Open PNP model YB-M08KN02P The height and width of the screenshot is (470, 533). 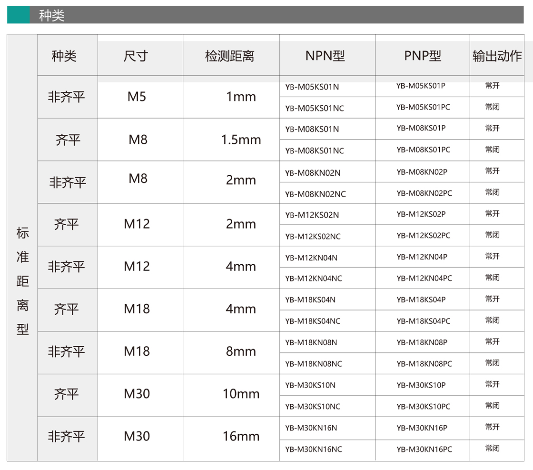(x=422, y=172)
